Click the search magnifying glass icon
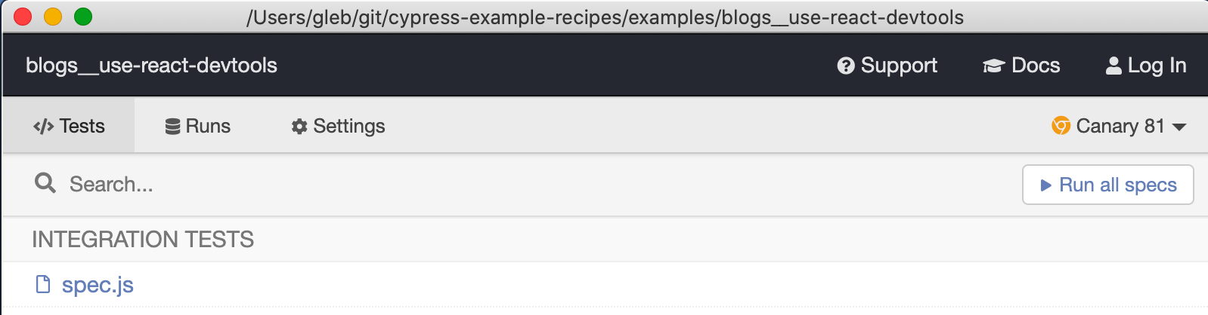This screenshot has width=1208, height=315. click(x=45, y=183)
